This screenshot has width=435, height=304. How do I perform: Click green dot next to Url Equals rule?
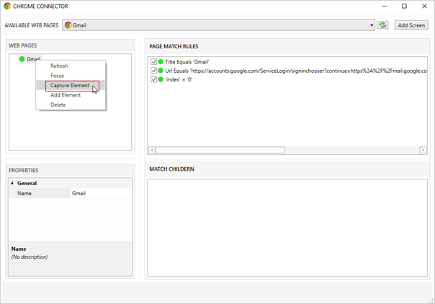click(161, 71)
